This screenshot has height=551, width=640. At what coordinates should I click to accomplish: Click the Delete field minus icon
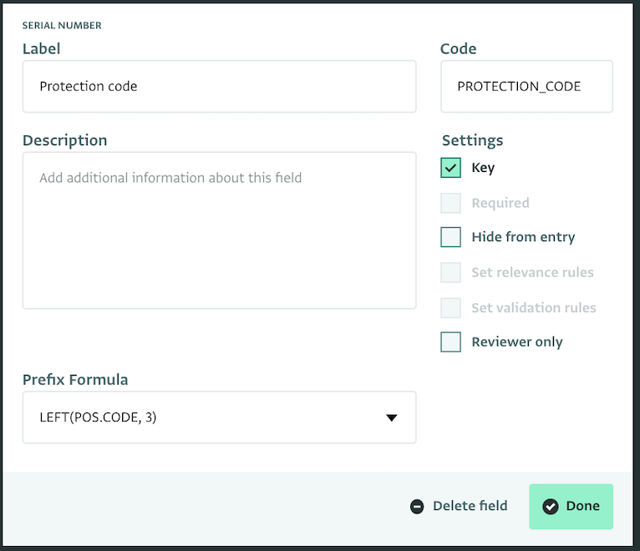tap(417, 507)
